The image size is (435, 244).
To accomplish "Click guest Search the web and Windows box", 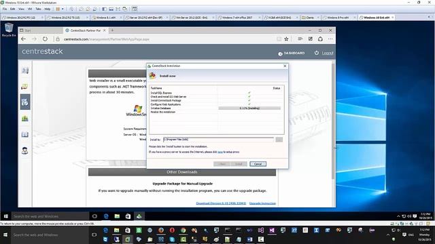I will pos(50,216).
